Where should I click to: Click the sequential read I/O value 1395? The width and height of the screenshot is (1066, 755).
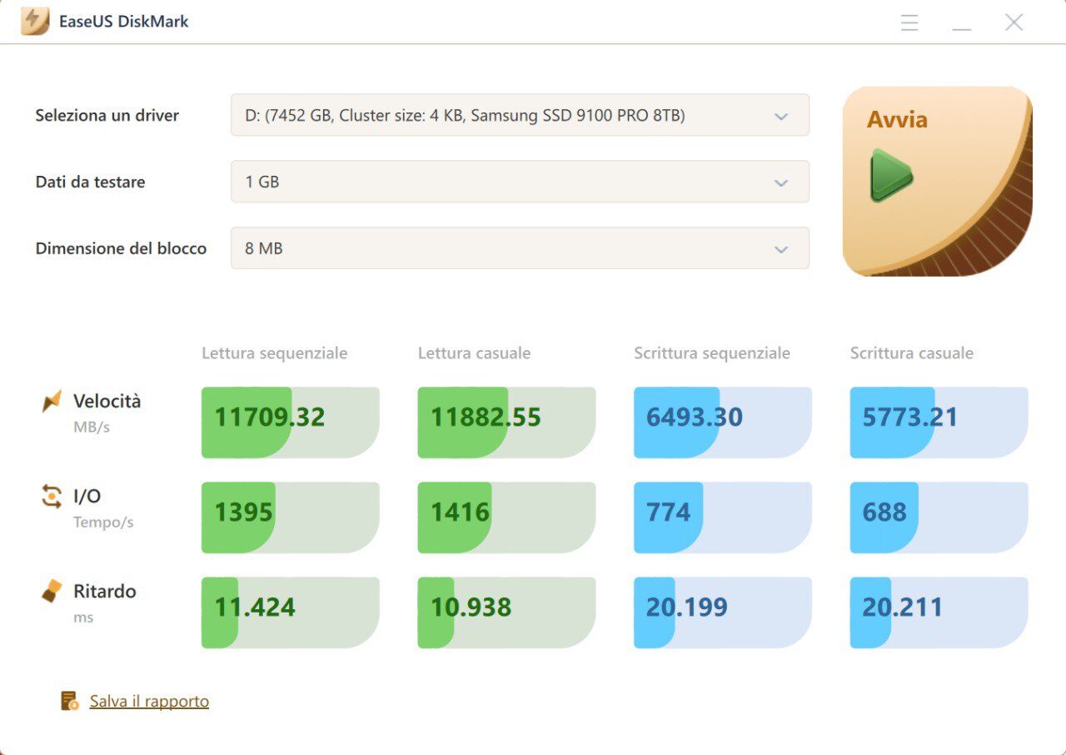click(x=290, y=517)
